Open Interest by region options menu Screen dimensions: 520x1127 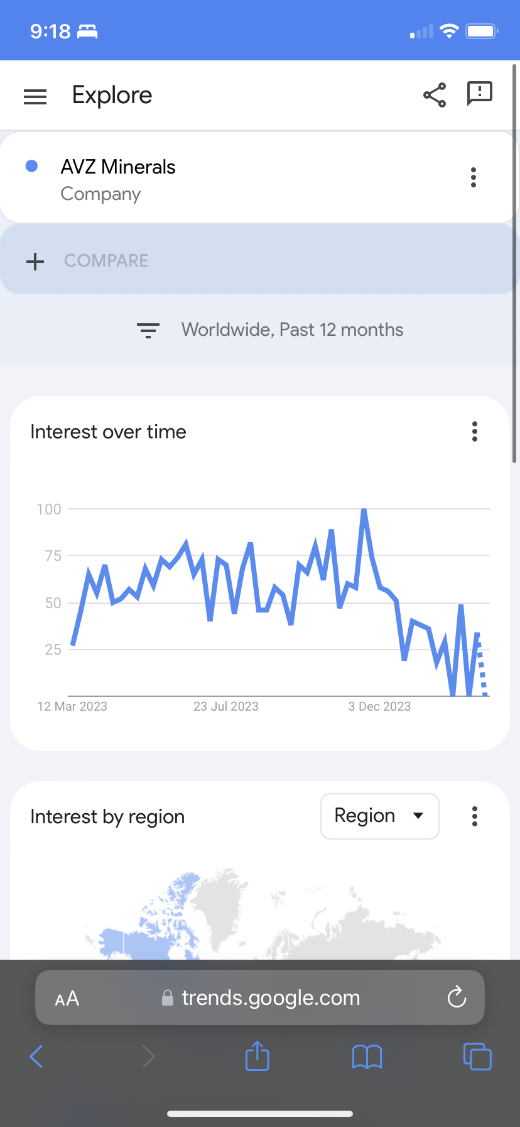pyautogui.click(x=475, y=816)
